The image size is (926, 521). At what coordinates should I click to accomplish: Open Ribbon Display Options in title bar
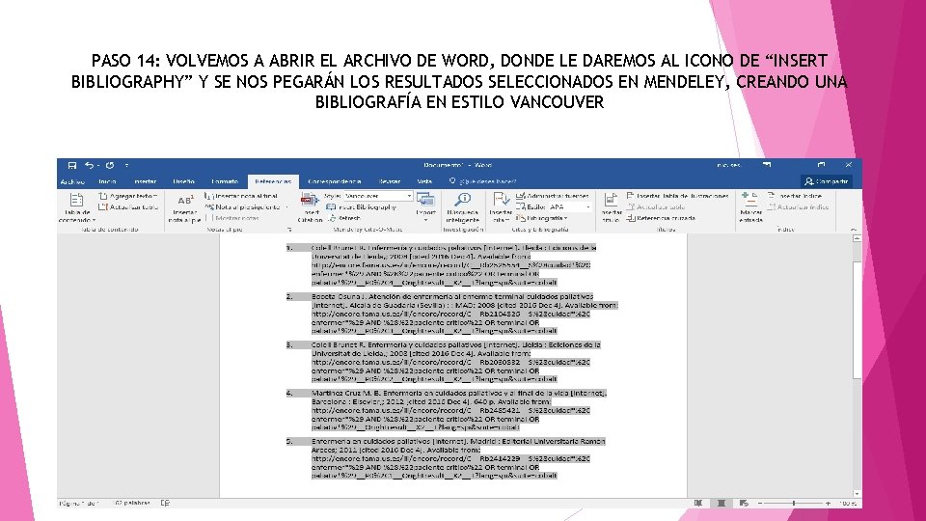(767, 165)
